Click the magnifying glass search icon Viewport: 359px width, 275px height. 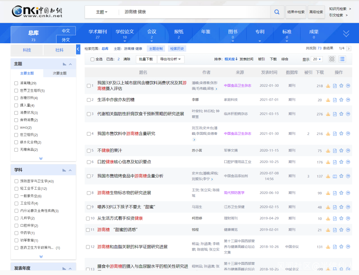[277, 12]
